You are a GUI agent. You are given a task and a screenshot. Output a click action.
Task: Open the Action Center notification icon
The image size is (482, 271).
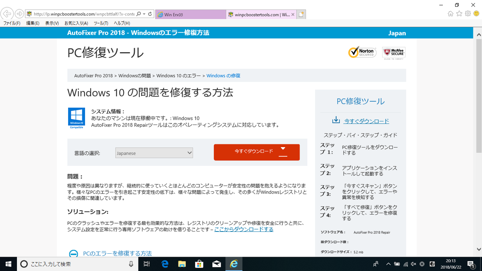[x=471, y=264]
